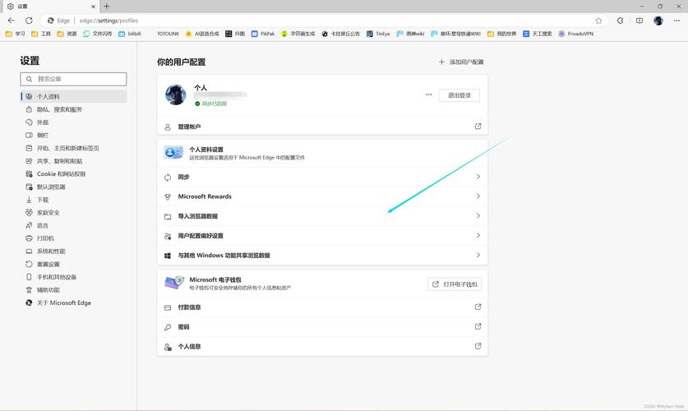Image resolution: width=688 pixels, height=411 pixels.
Task: Open the 工具 bookmark folder
Action: 41,34
